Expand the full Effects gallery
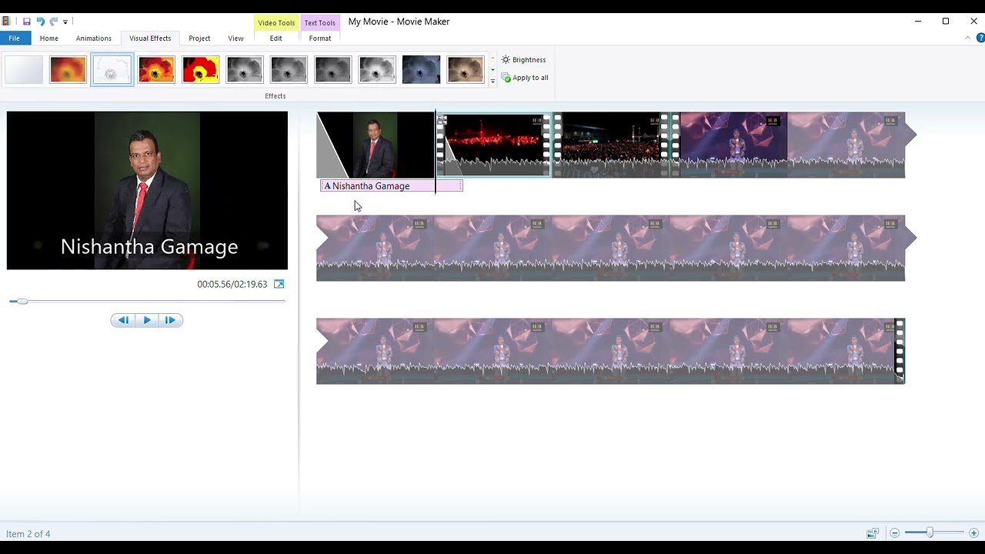985x554 pixels. coord(492,81)
